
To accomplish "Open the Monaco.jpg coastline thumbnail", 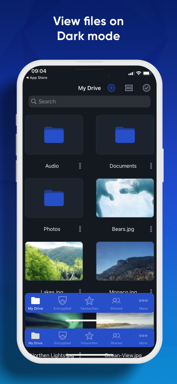I will (125, 261).
